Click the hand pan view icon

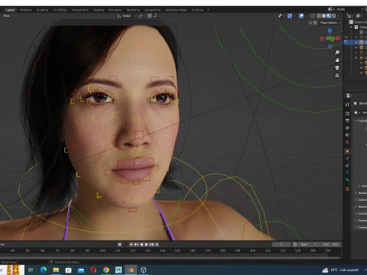point(337,60)
